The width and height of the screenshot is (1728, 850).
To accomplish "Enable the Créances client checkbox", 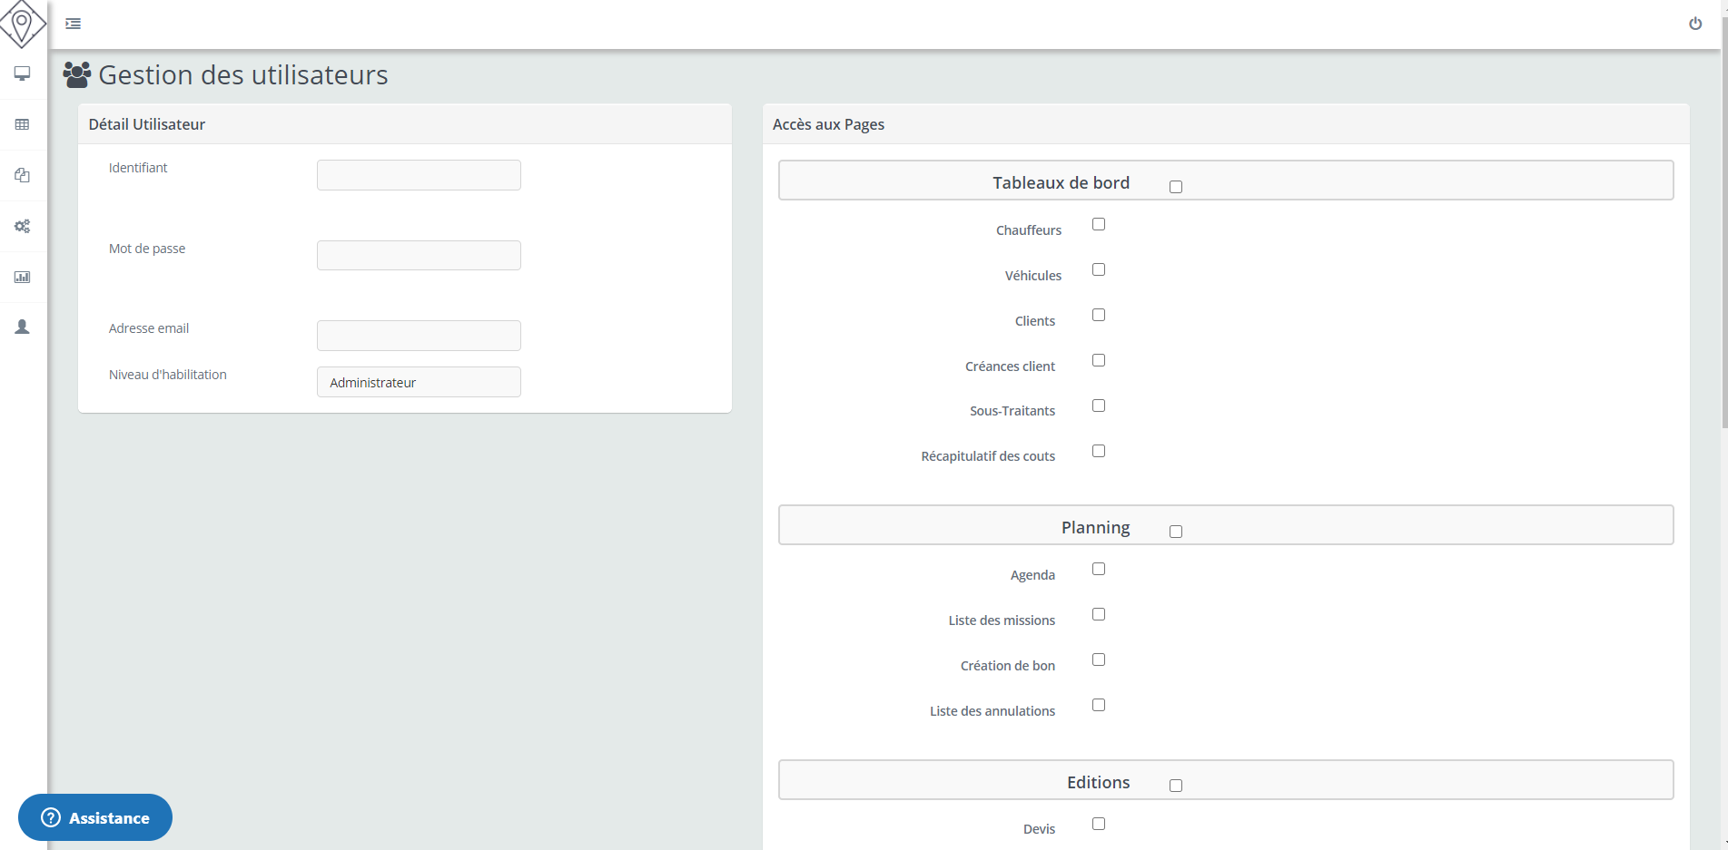I will pos(1099,360).
